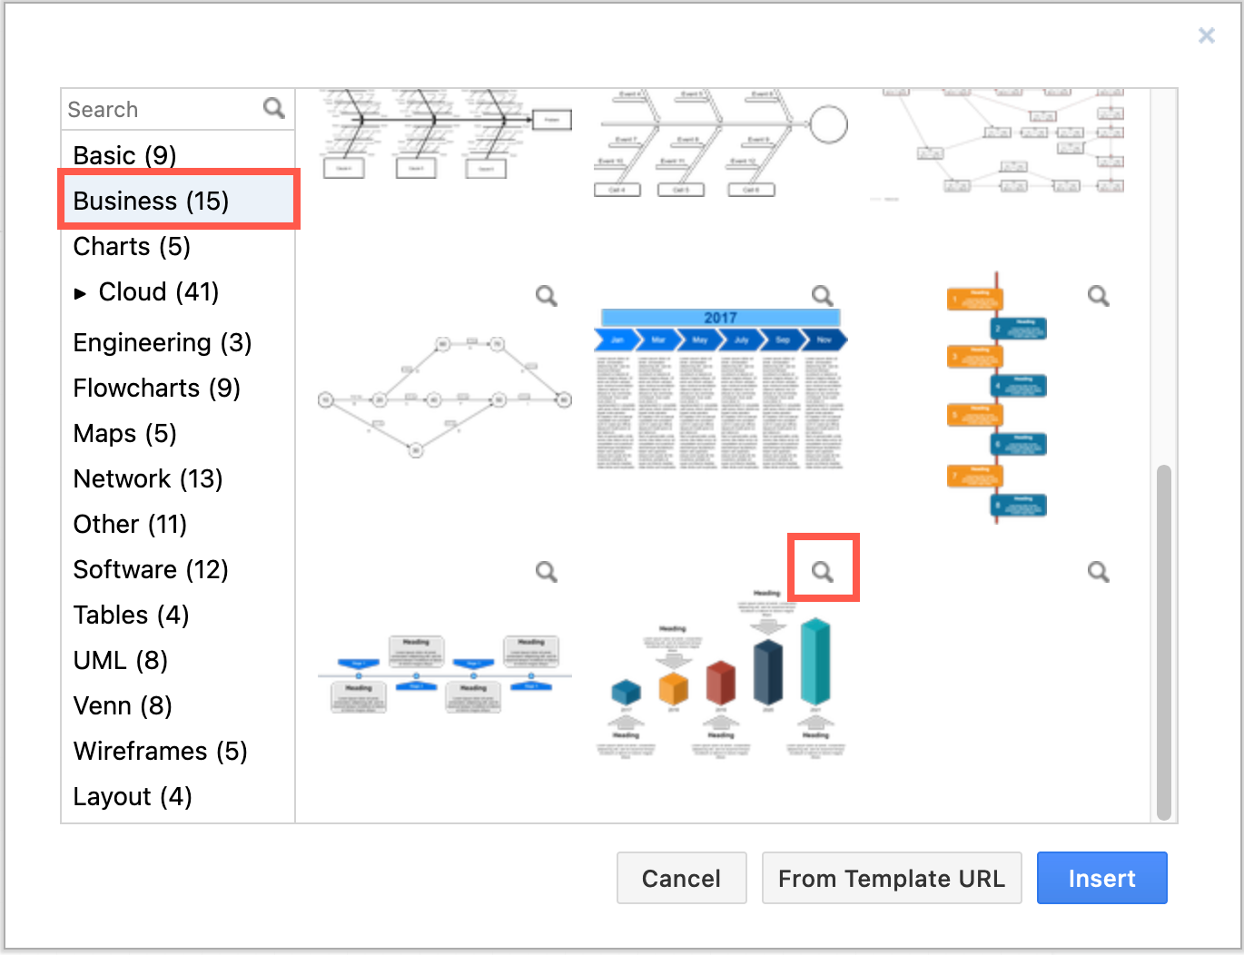Viewport: 1244px width, 955px height.
Task: Cancel the template dialog
Action: [x=681, y=878]
